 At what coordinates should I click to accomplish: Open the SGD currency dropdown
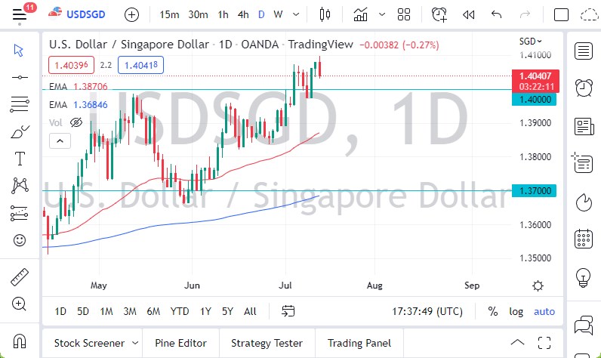pyautogui.click(x=531, y=42)
